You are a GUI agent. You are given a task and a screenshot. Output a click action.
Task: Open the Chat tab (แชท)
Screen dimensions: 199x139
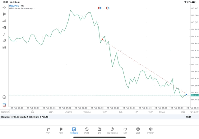pos(125,131)
